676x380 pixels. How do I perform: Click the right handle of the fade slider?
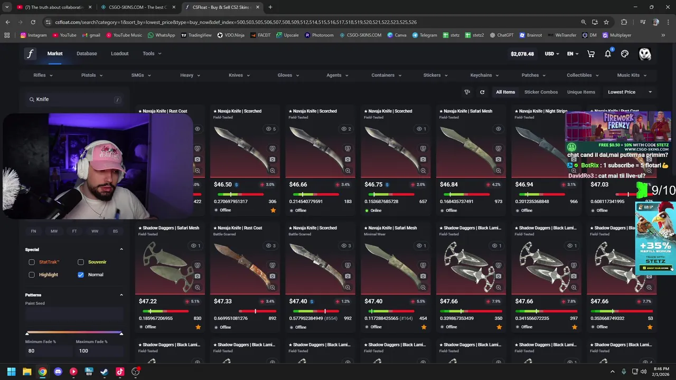[x=121, y=334]
